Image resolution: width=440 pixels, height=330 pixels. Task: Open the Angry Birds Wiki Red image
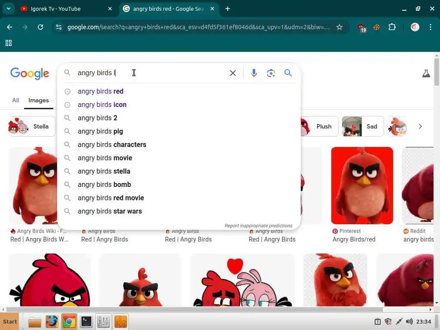click(x=33, y=185)
